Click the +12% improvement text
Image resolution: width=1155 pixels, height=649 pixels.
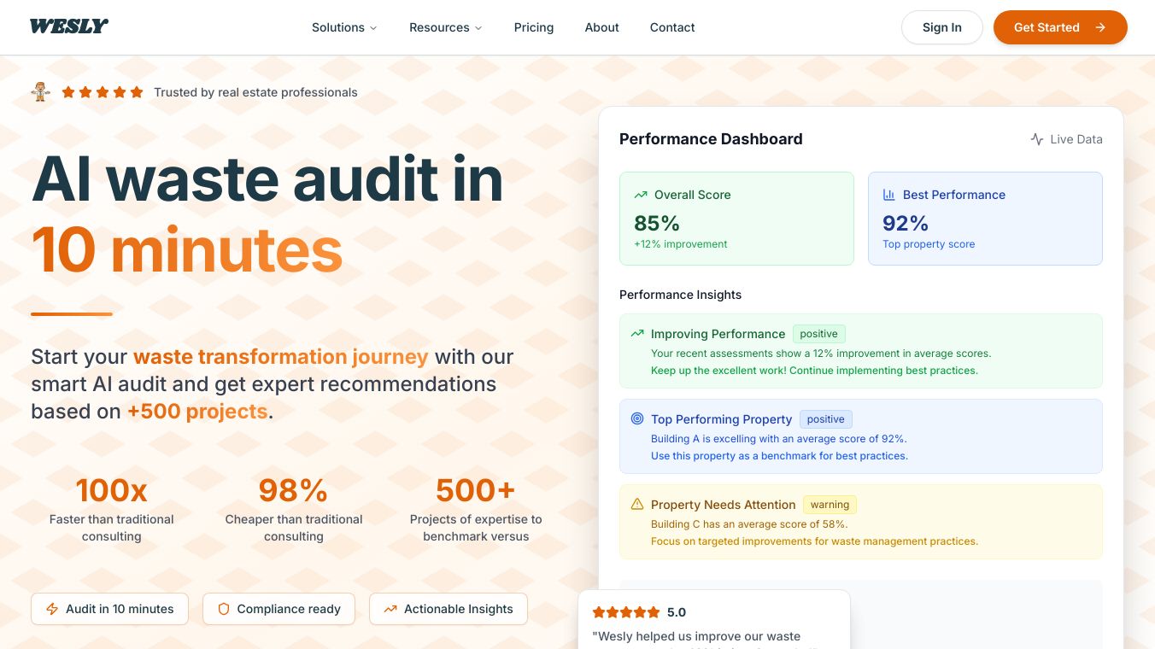pos(681,244)
